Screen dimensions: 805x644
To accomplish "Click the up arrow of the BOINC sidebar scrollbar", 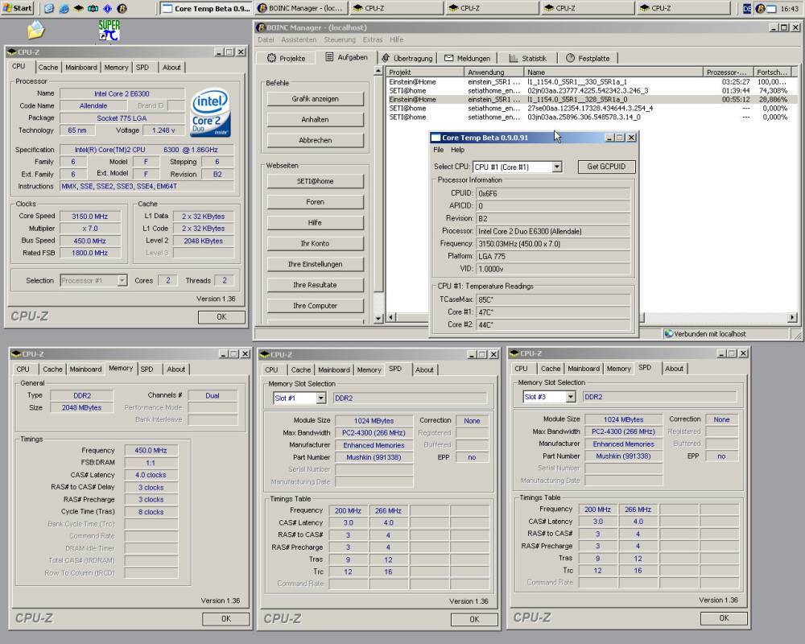I will 378,71.
